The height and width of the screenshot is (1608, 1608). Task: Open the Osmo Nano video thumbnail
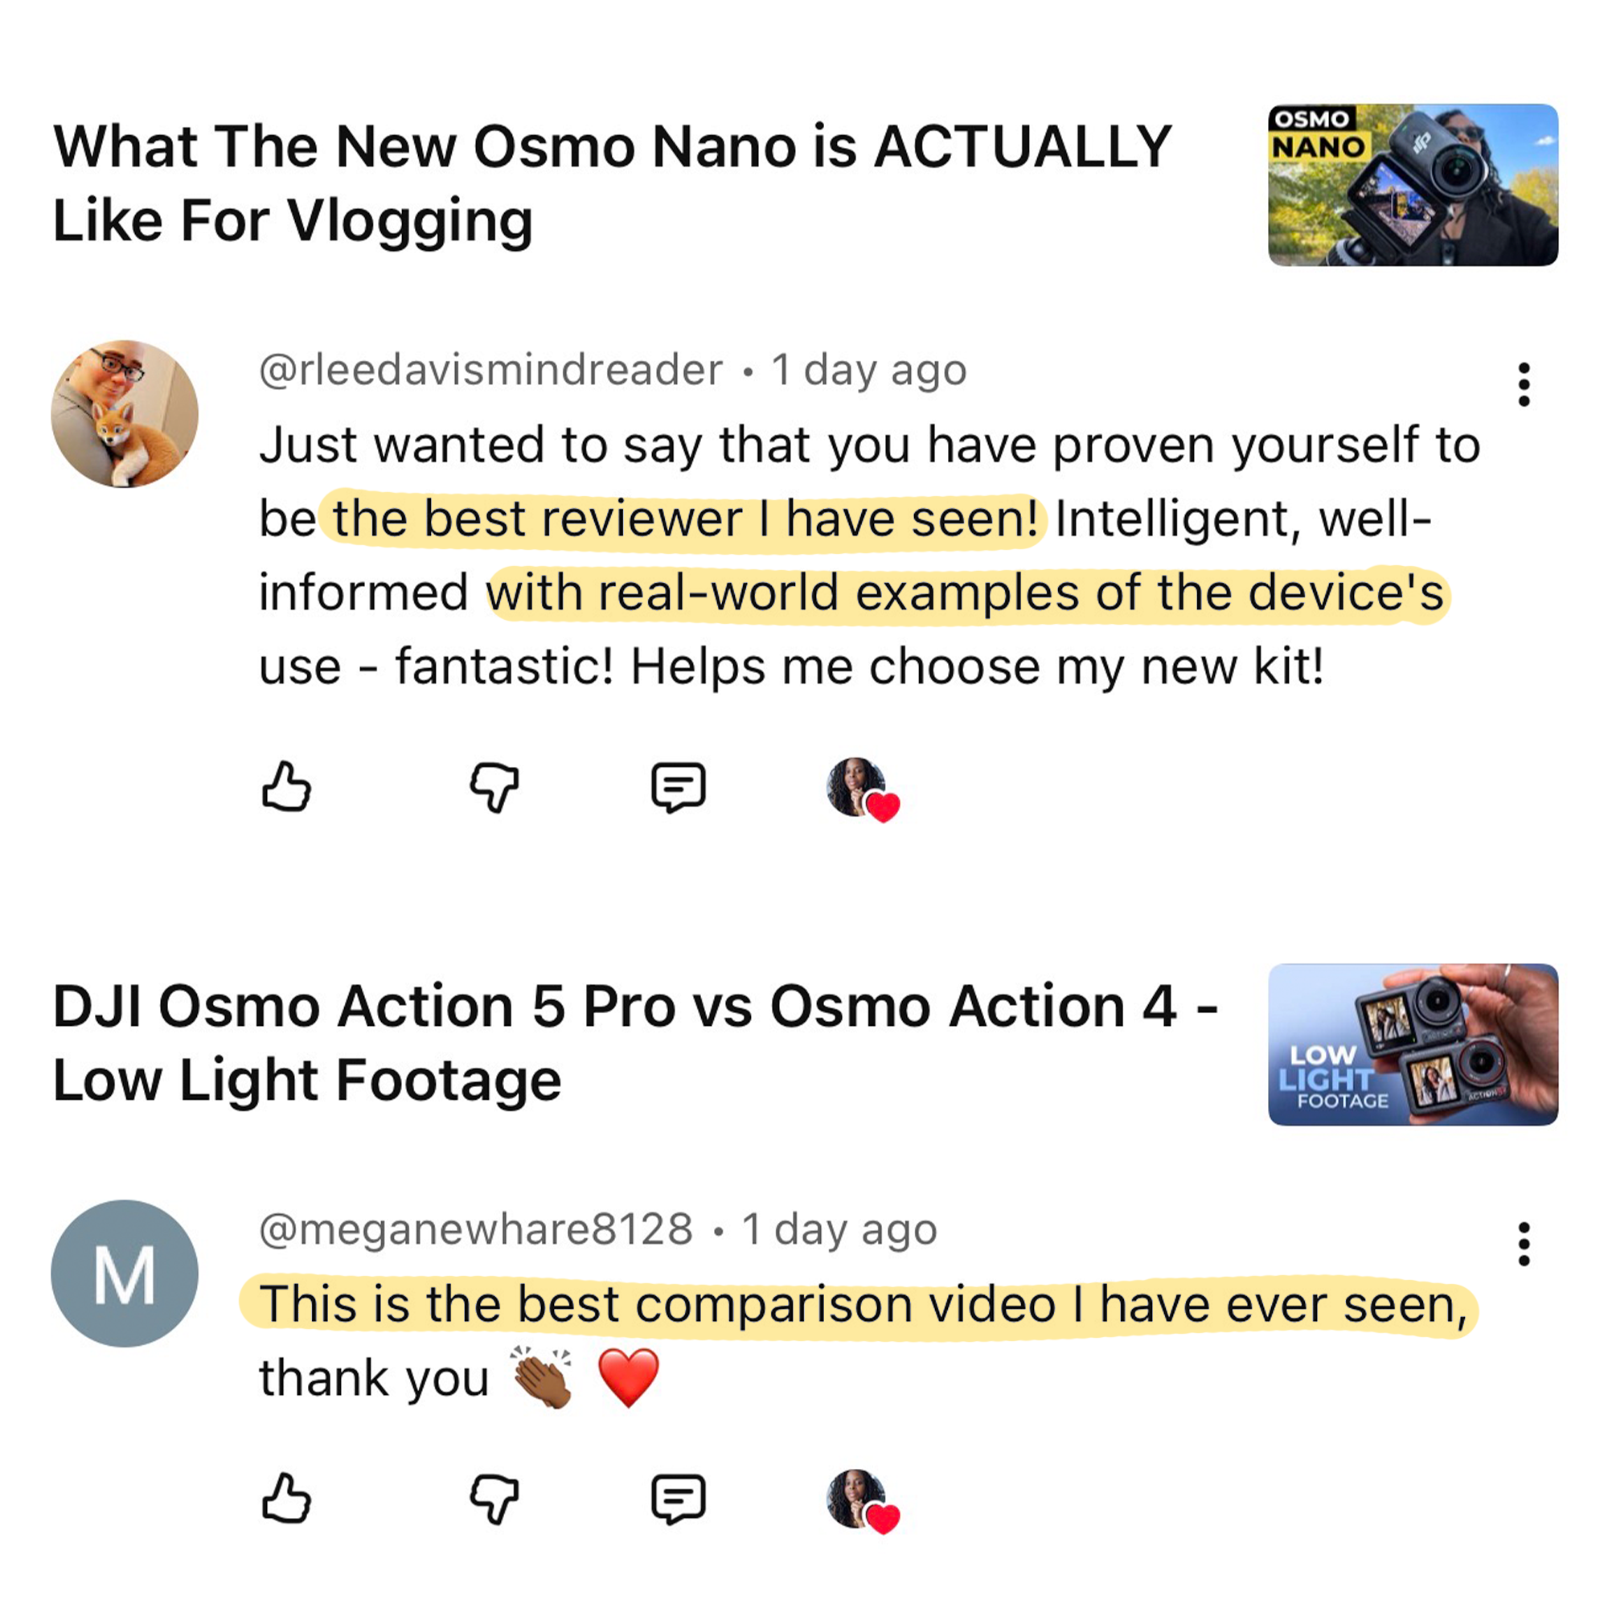pyautogui.click(x=1413, y=185)
